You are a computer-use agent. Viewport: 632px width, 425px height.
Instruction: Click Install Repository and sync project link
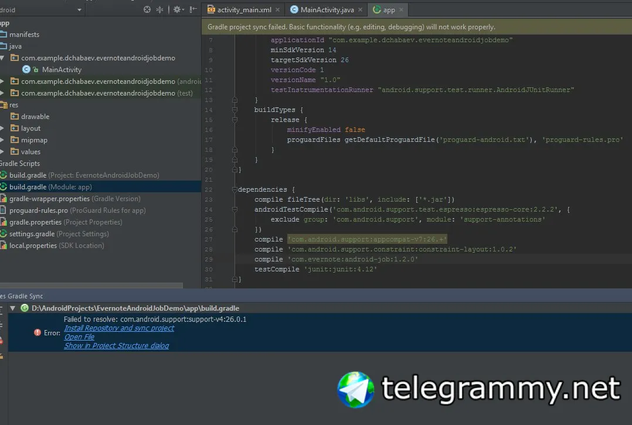point(119,328)
